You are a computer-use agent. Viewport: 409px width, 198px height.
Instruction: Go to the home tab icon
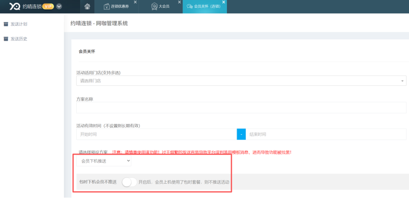[87, 6]
